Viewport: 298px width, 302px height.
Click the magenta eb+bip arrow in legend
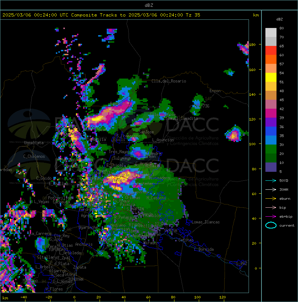(271, 217)
